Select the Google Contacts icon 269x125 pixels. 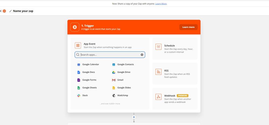coord(114,65)
